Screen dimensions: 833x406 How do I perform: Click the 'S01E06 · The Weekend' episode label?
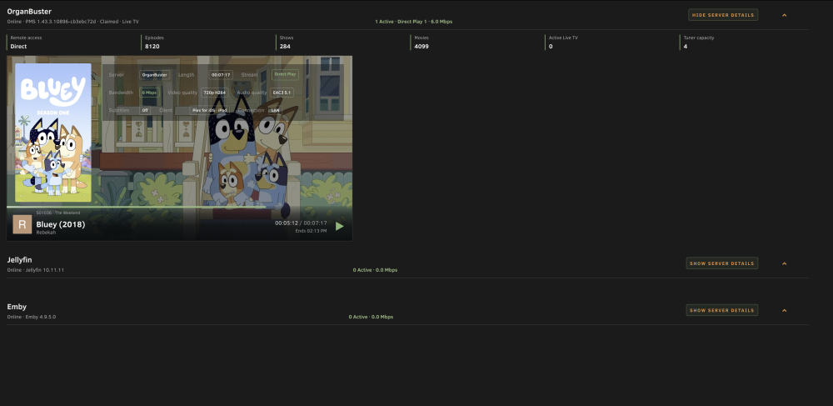coord(58,213)
